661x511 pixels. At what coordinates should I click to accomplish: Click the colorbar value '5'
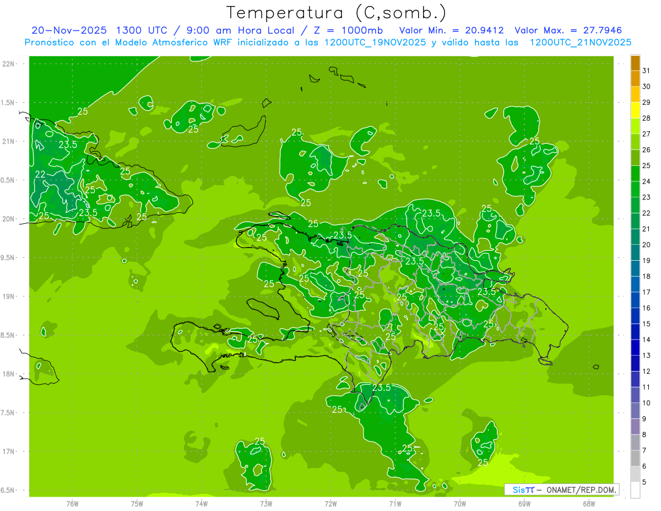tap(646, 482)
